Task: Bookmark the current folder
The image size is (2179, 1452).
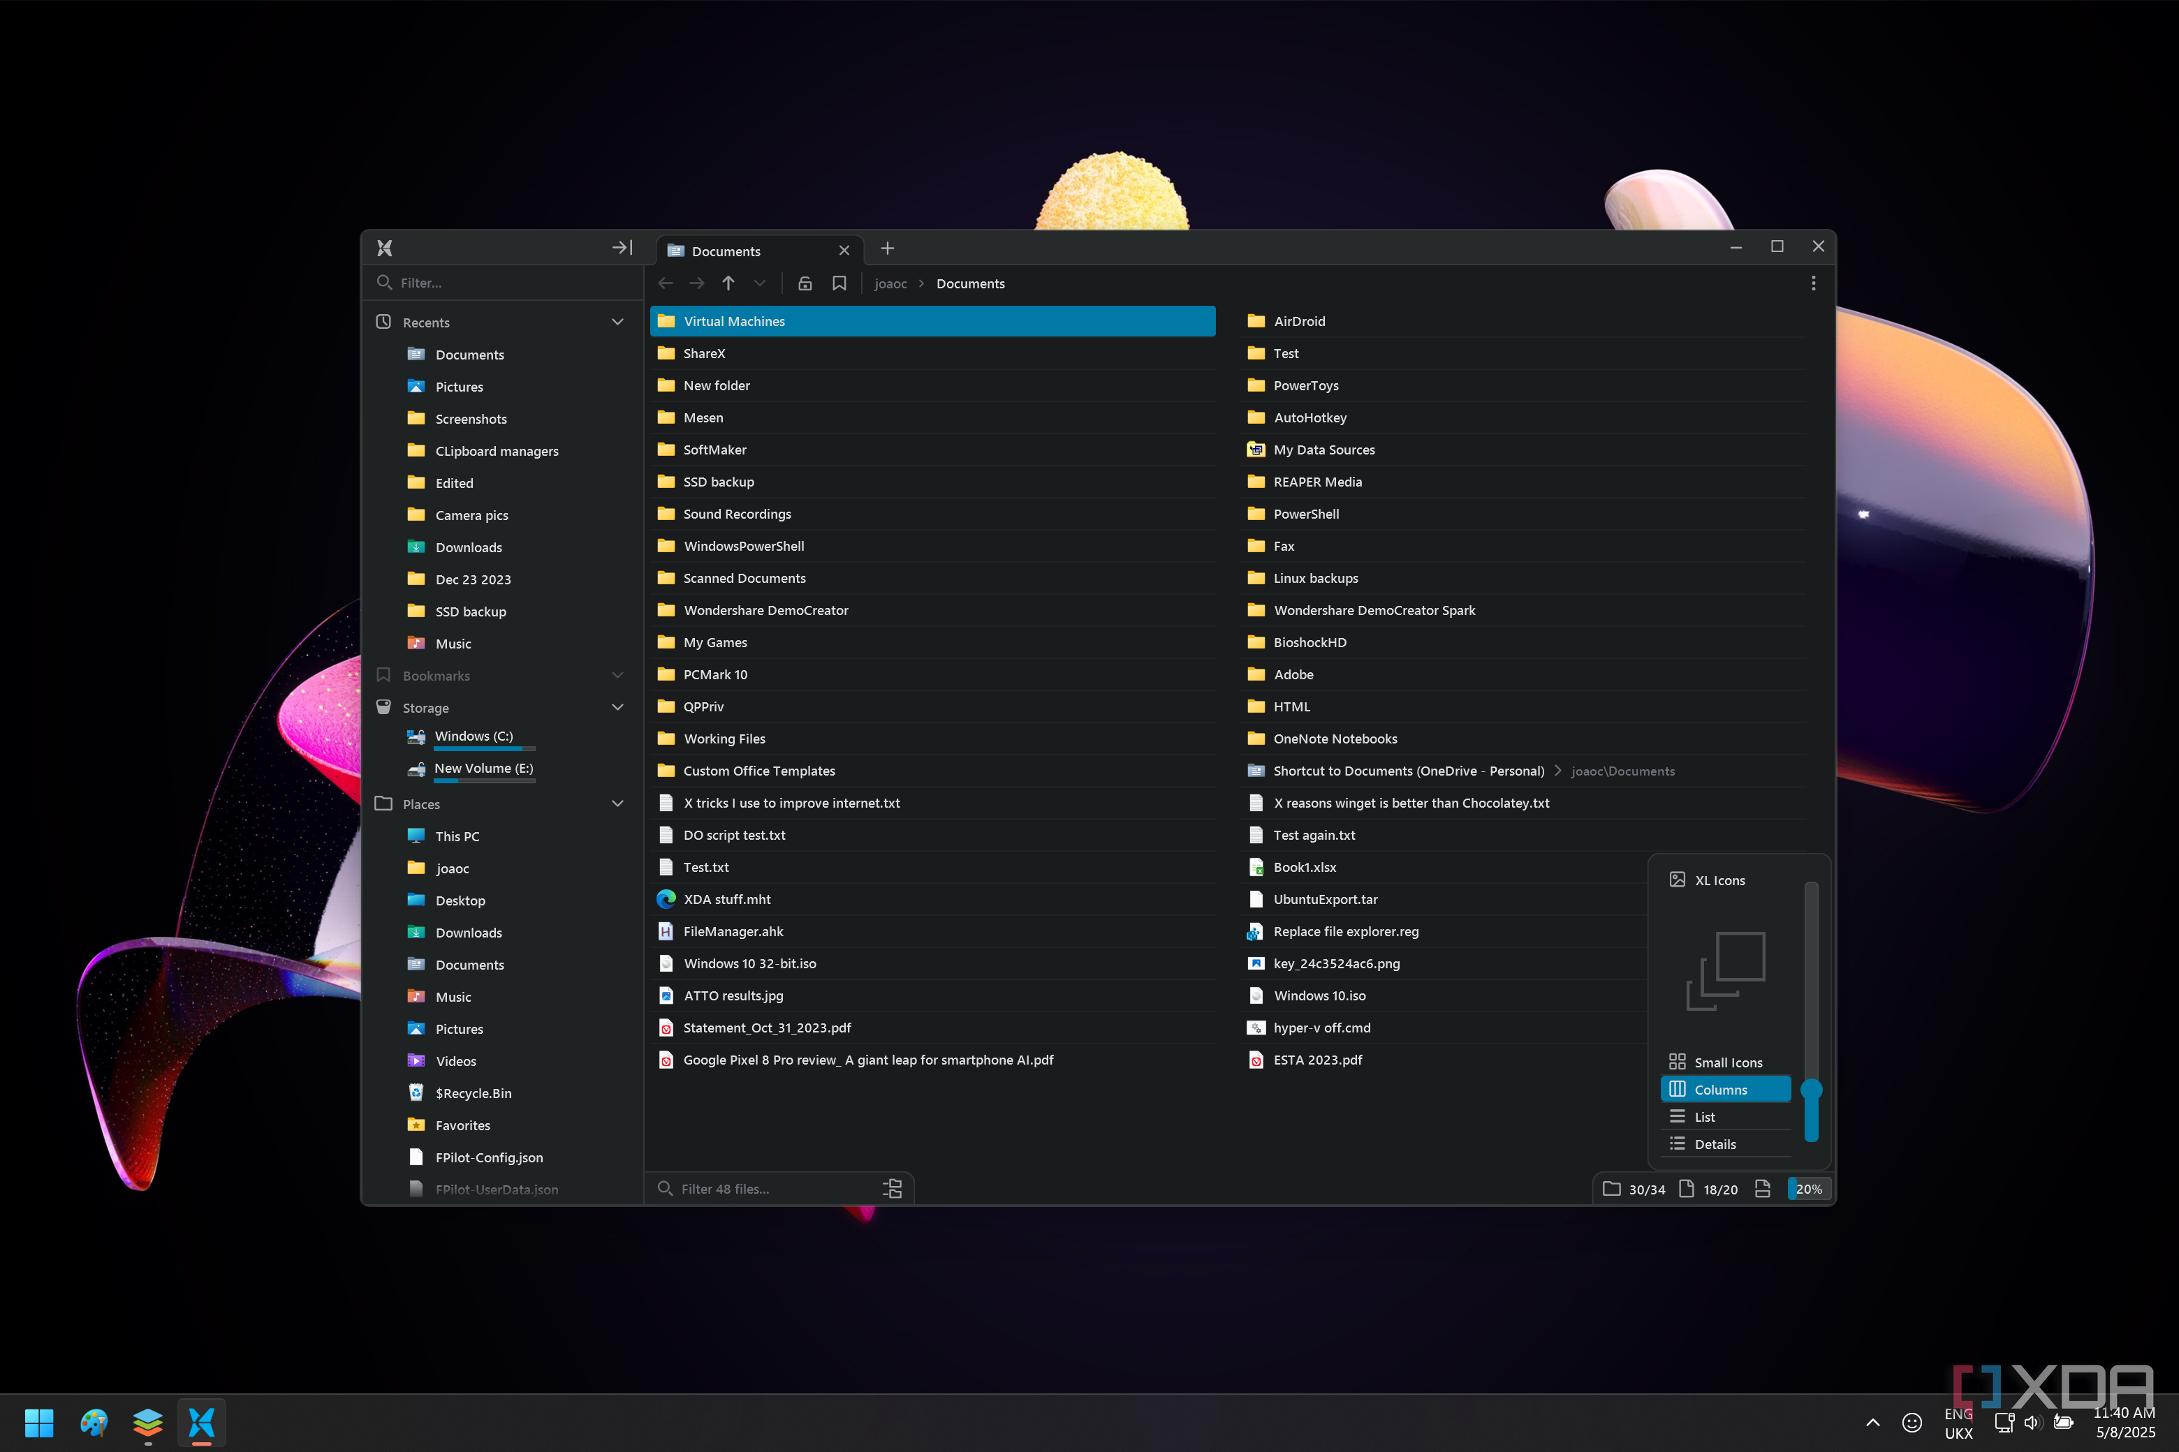Action: click(x=839, y=283)
